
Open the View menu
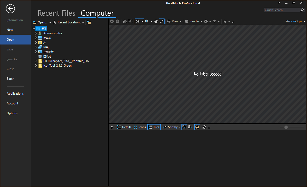click(x=174, y=21)
